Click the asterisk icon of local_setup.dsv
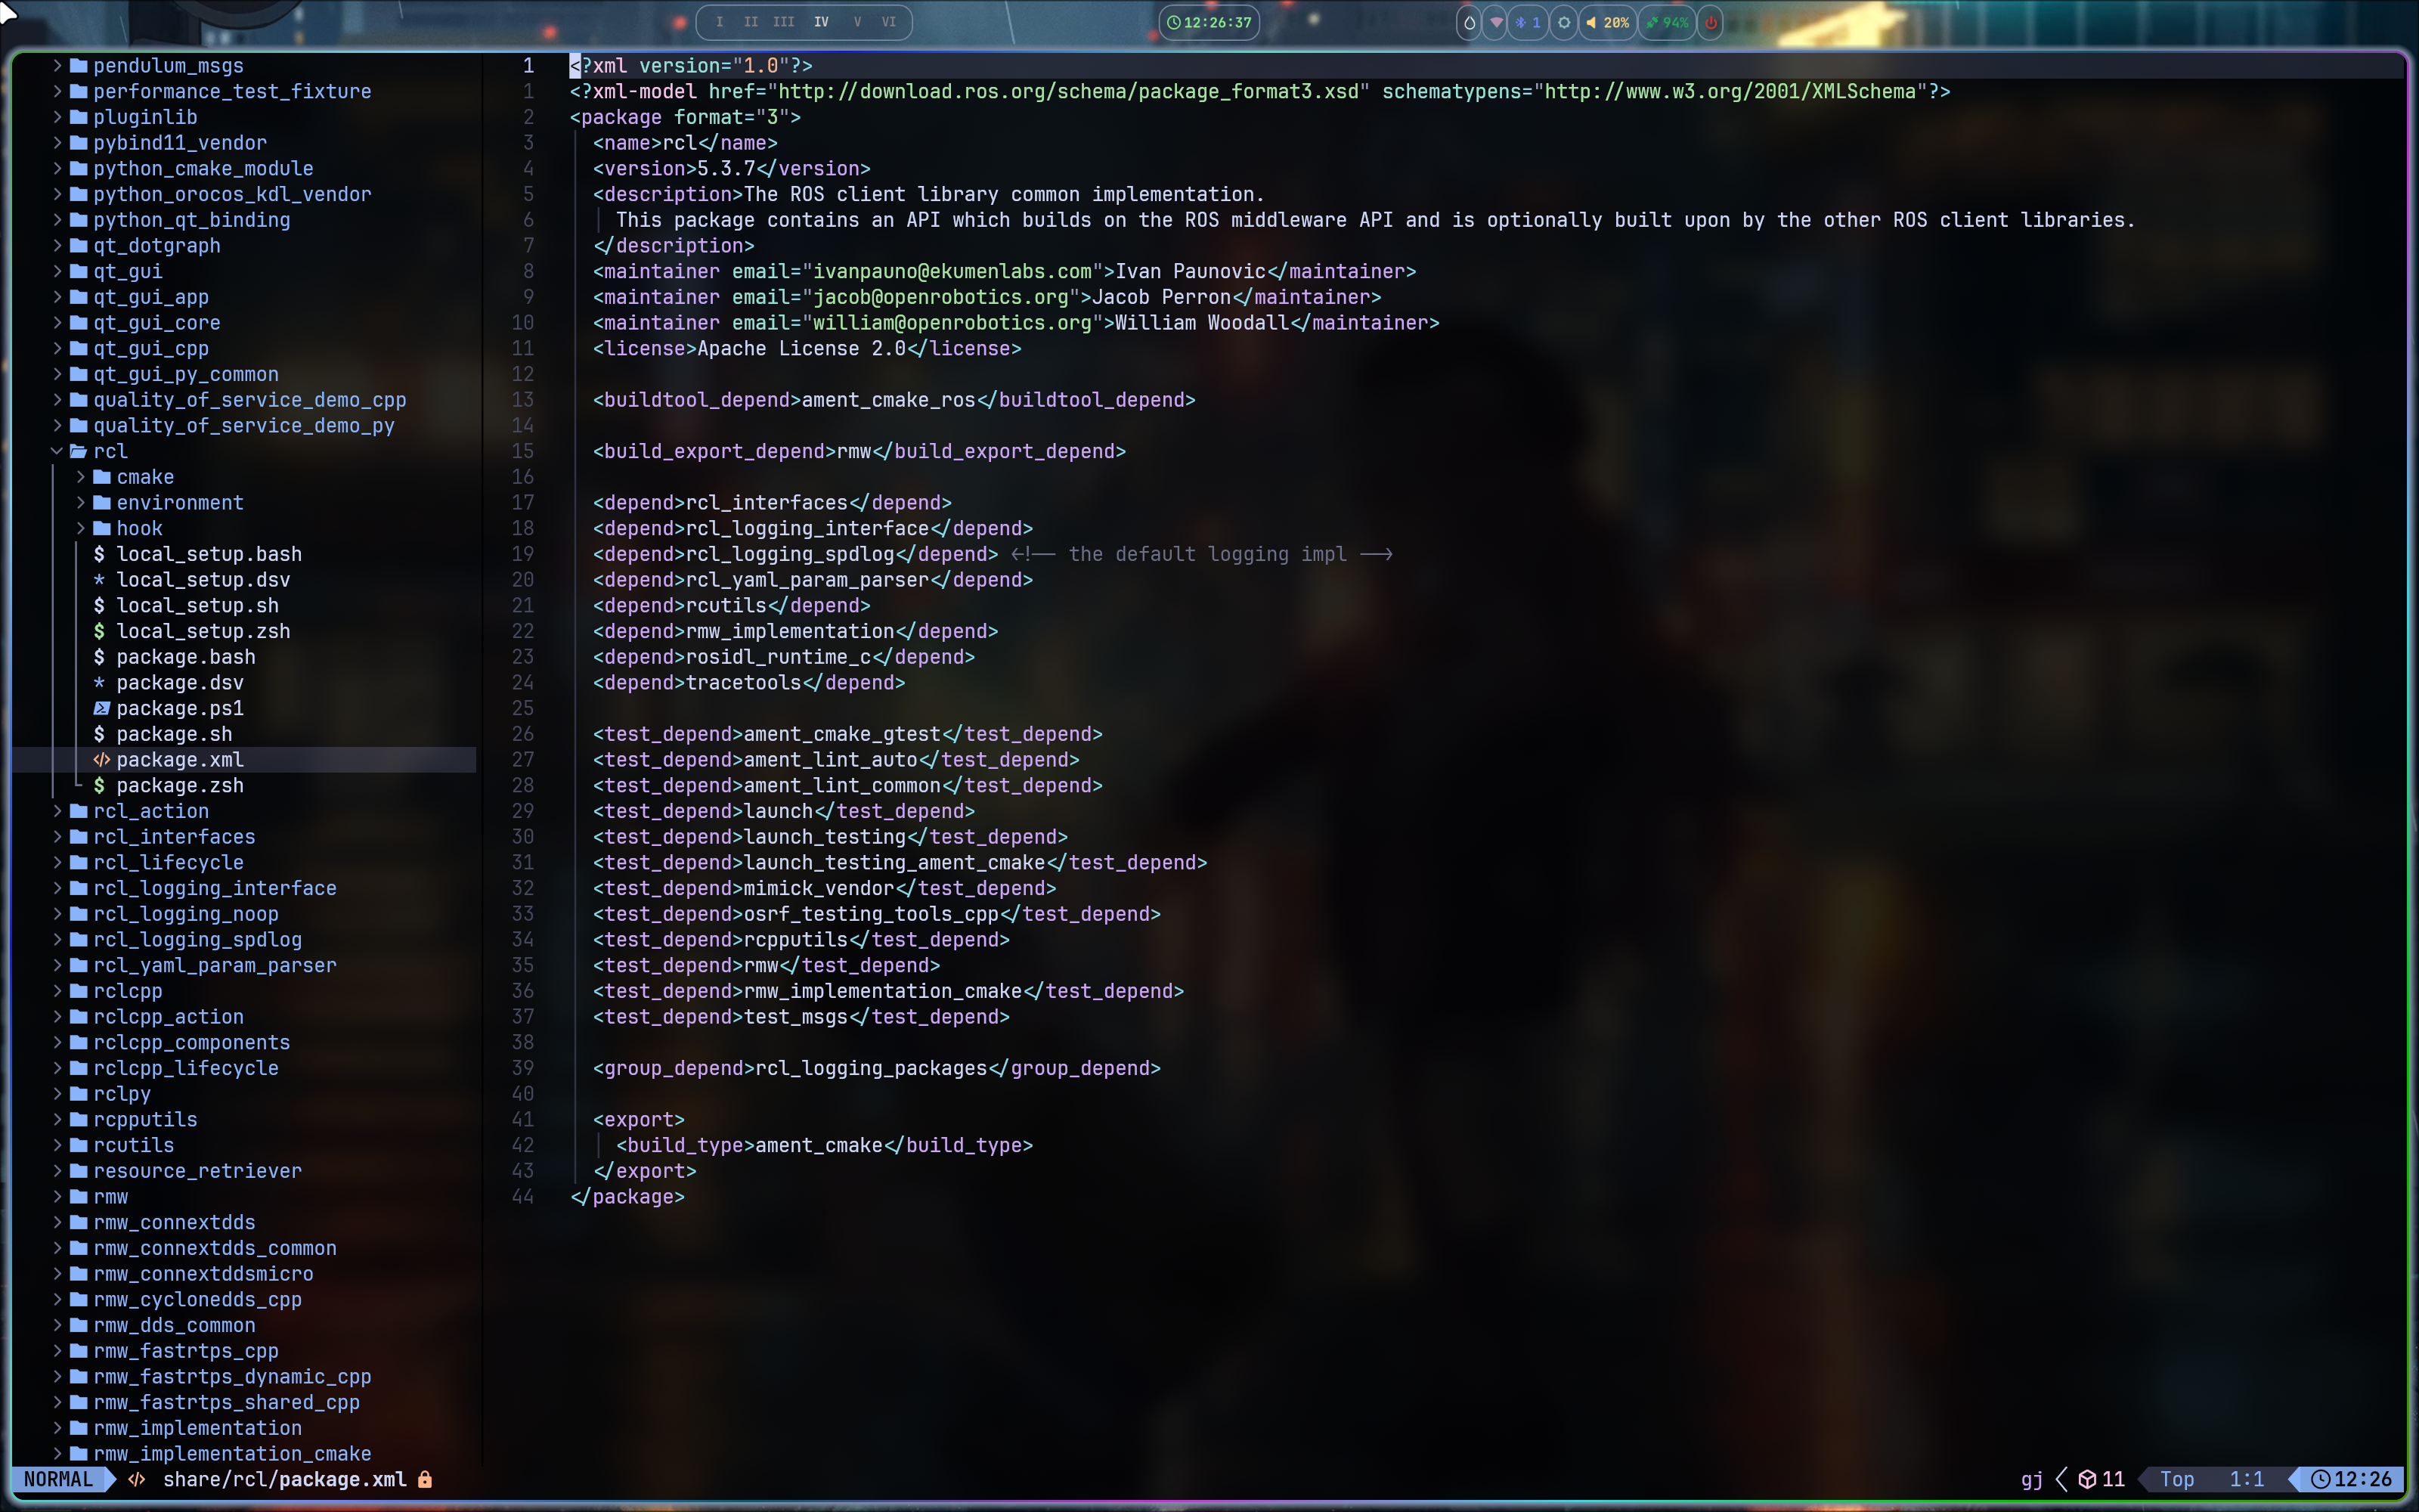This screenshot has width=2419, height=1512. pyautogui.click(x=99, y=580)
